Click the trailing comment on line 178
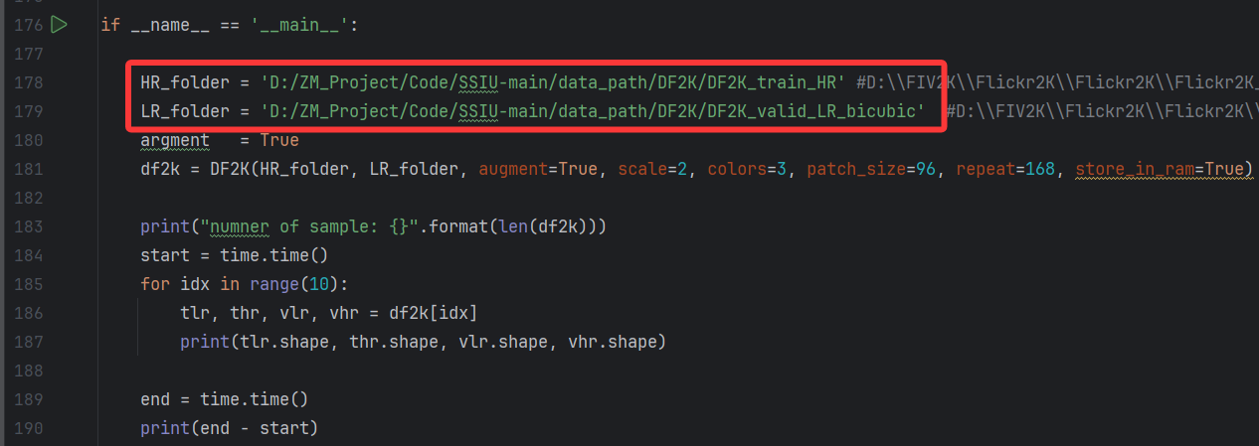Image resolution: width=1259 pixels, height=446 pixels. click(x=1057, y=82)
